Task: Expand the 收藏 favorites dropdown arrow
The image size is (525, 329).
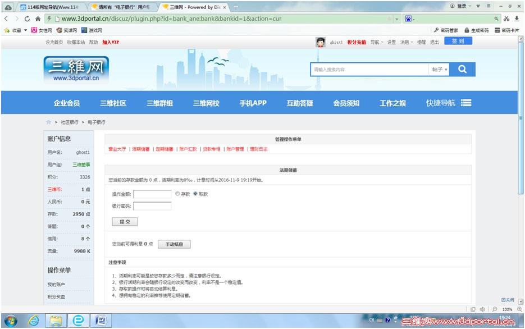Action: click(x=25, y=30)
